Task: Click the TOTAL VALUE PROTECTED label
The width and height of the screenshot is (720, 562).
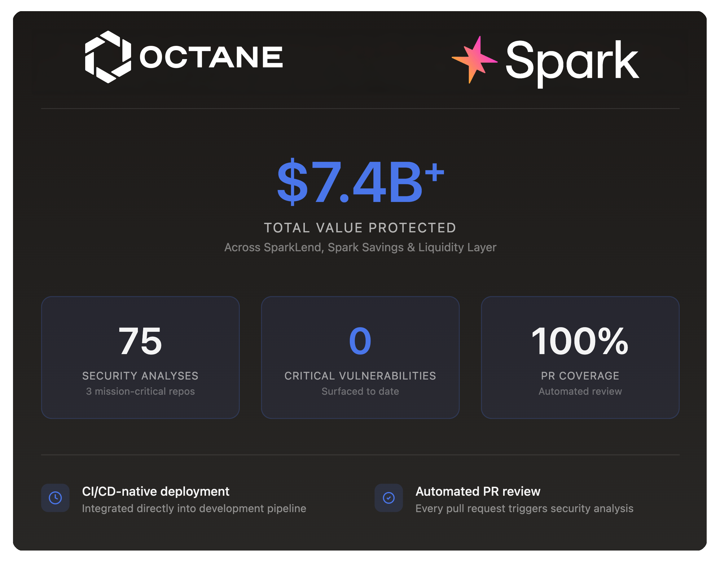Action: click(x=360, y=228)
